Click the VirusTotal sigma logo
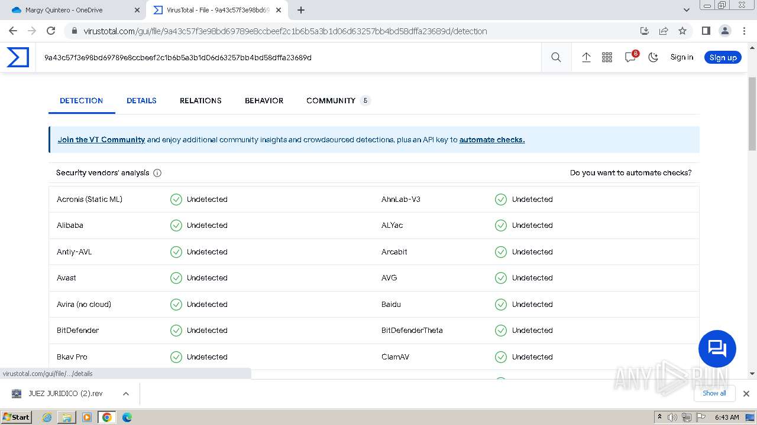The width and height of the screenshot is (757, 425). 18,57
